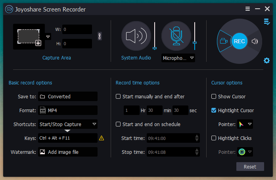Close the Joyoshare Screen Recorder window
The width and height of the screenshot is (276, 180).
tap(267, 9)
